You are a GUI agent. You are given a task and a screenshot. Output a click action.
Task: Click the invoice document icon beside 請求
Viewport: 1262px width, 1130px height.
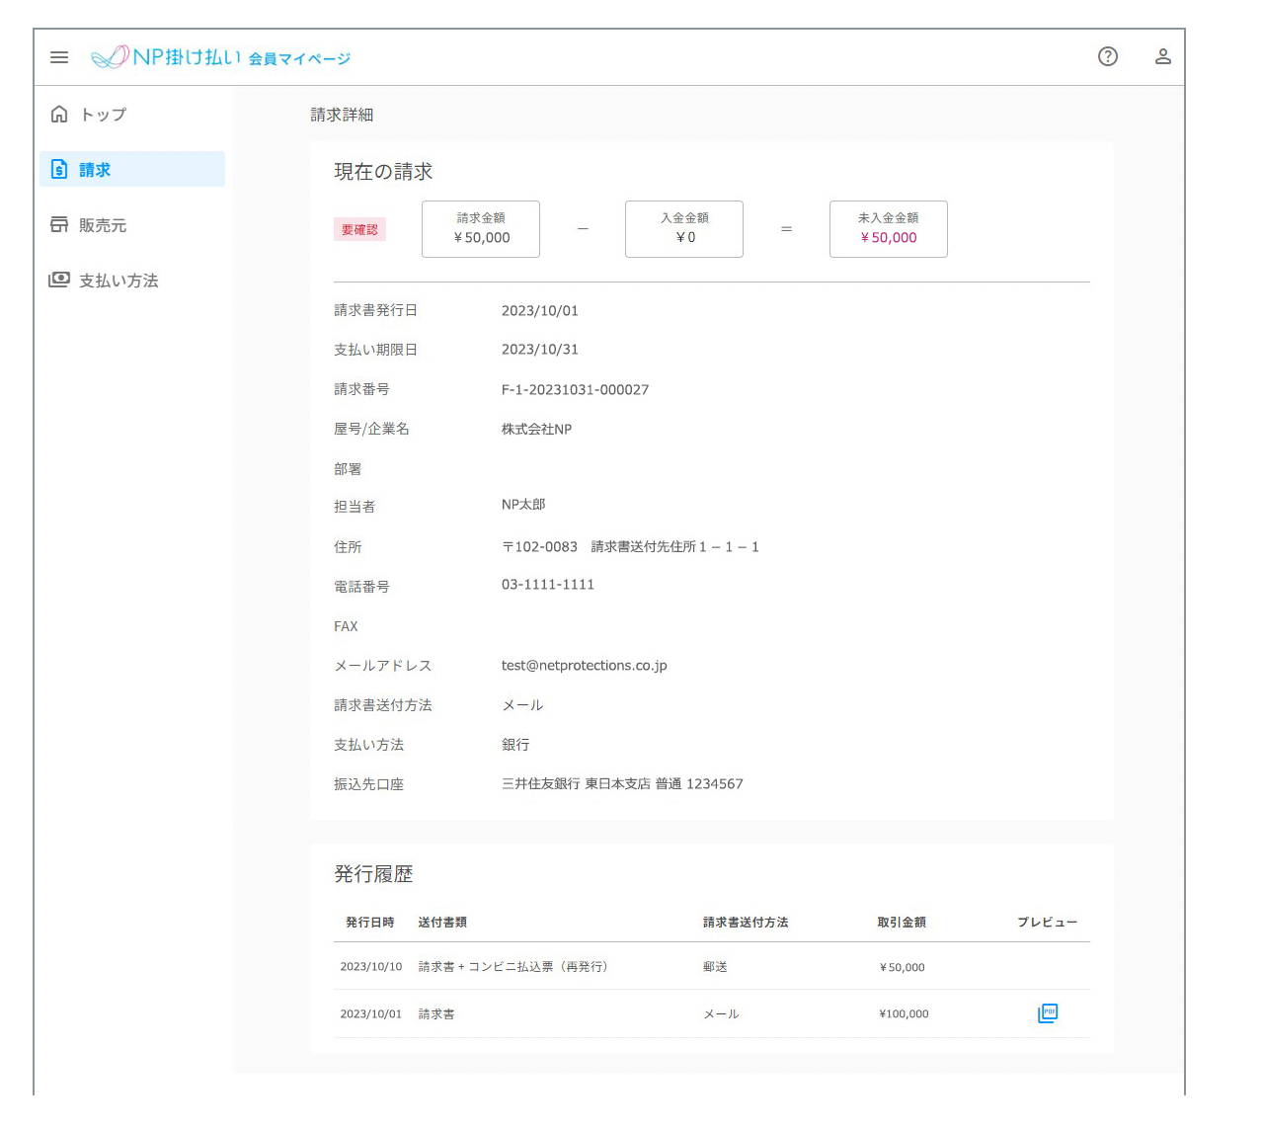tap(59, 170)
